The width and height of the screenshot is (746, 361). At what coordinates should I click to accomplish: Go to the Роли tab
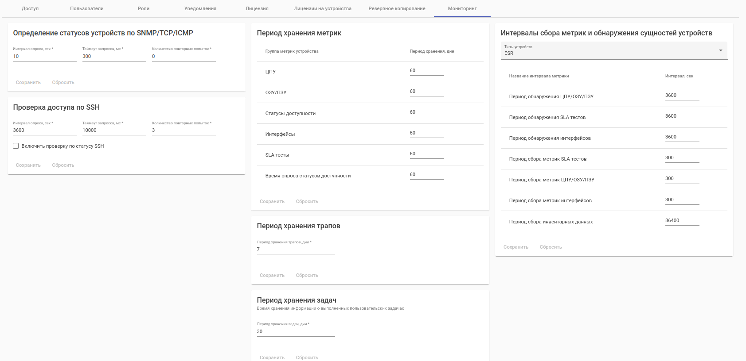tap(144, 8)
